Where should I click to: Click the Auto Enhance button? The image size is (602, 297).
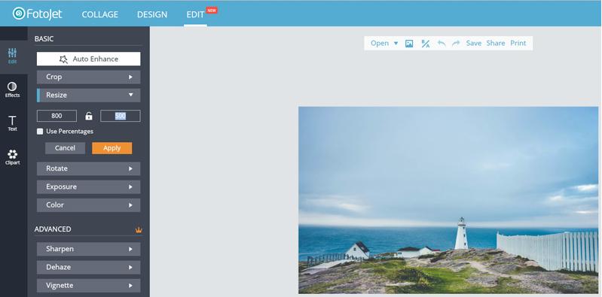[89, 59]
